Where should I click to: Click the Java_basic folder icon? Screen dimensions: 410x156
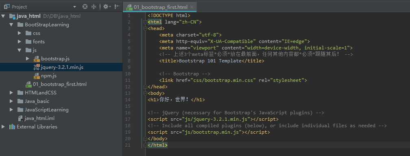[x=20, y=101]
